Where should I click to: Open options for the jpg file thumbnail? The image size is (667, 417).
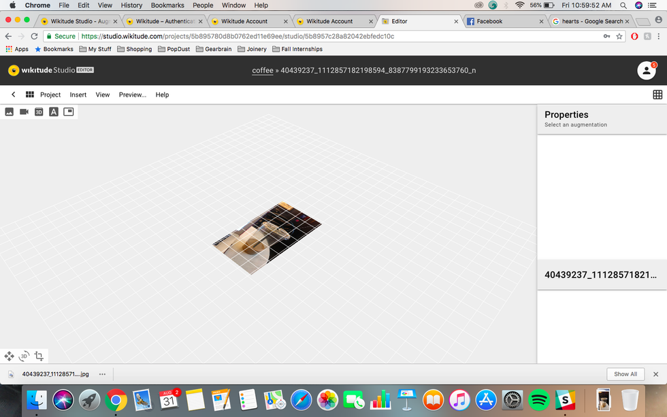click(x=102, y=373)
